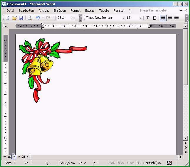
Task: Save the document with the floppy disk icon
Action: 21,18
